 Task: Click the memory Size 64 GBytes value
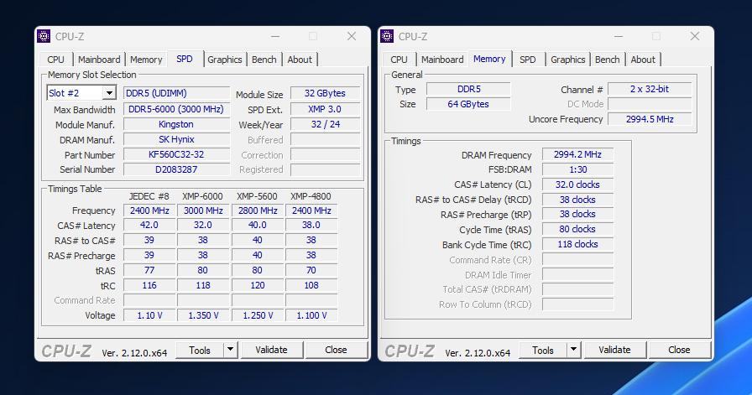[468, 104]
